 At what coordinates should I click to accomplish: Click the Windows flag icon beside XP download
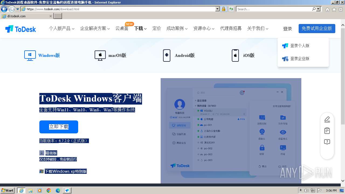pos(42,171)
